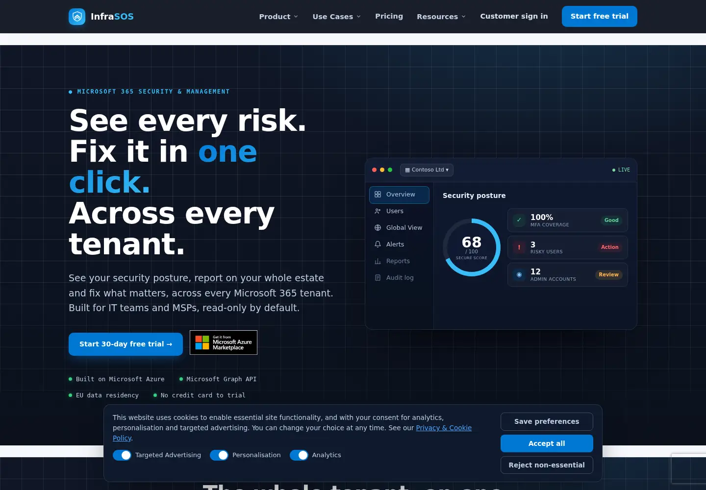Click the Action badge on Risky Users

pyautogui.click(x=610, y=247)
